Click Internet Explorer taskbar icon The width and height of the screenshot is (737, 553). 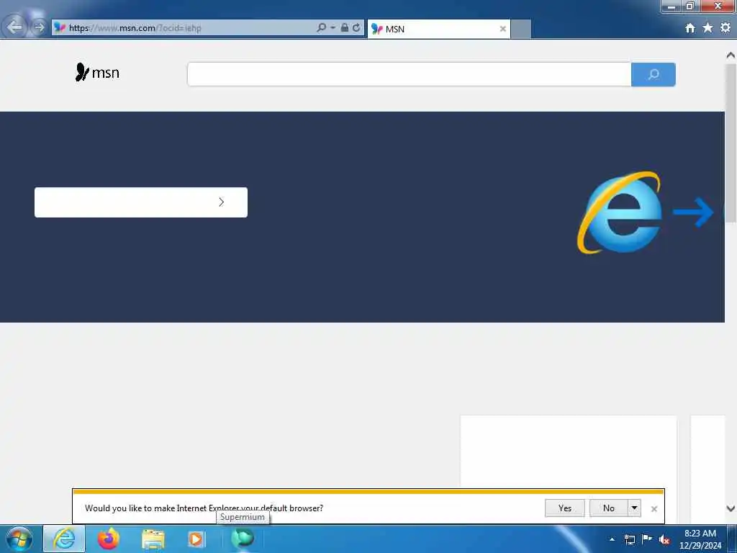(64, 539)
